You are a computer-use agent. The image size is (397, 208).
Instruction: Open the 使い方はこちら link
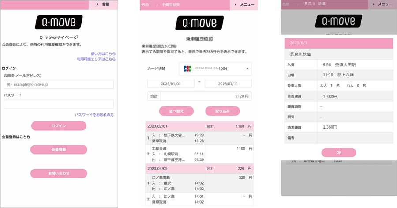click(x=103, y=54)
